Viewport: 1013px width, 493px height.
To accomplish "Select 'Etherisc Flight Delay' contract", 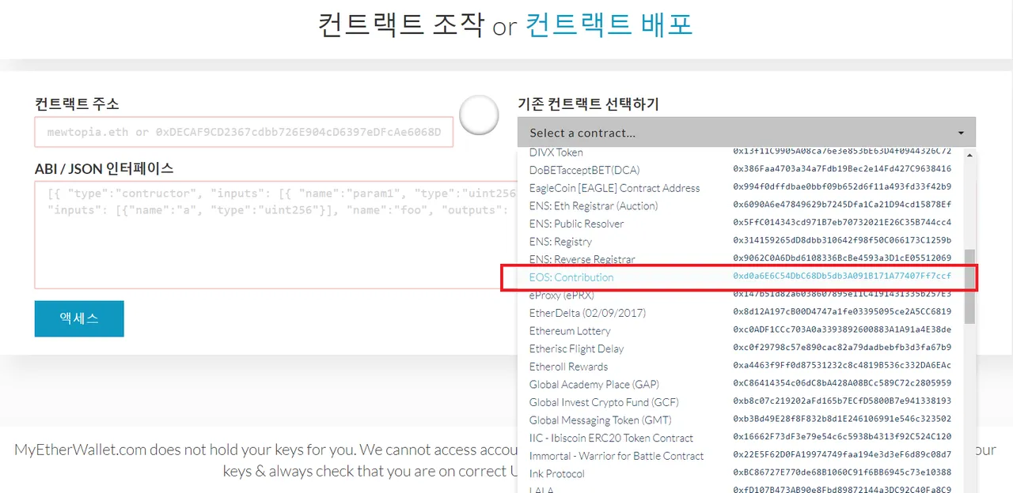I will [740, 348].
